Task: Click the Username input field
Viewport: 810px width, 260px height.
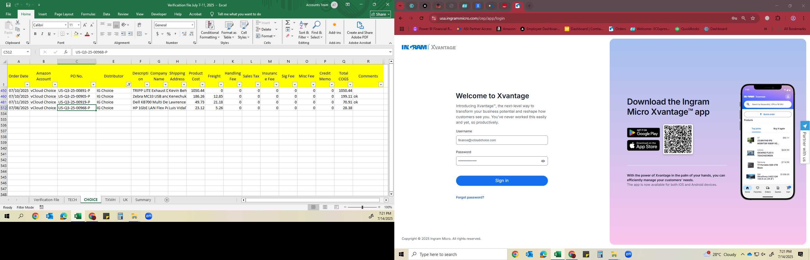Action: click(502, 140)
